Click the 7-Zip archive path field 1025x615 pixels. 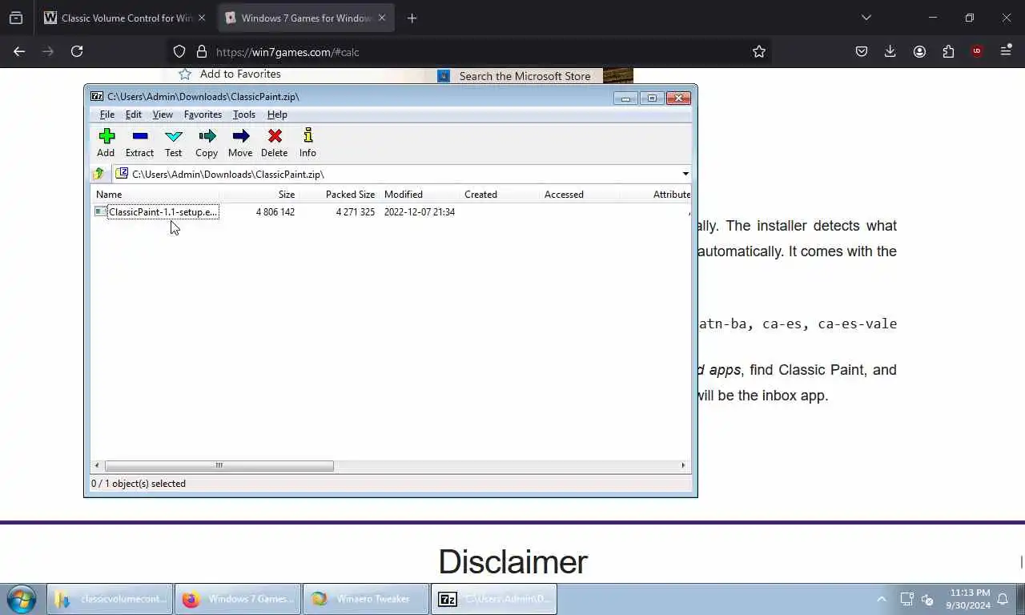point(396,174)
